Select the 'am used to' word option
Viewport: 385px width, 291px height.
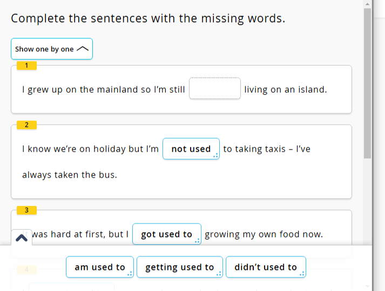click(x=99, y=267)
